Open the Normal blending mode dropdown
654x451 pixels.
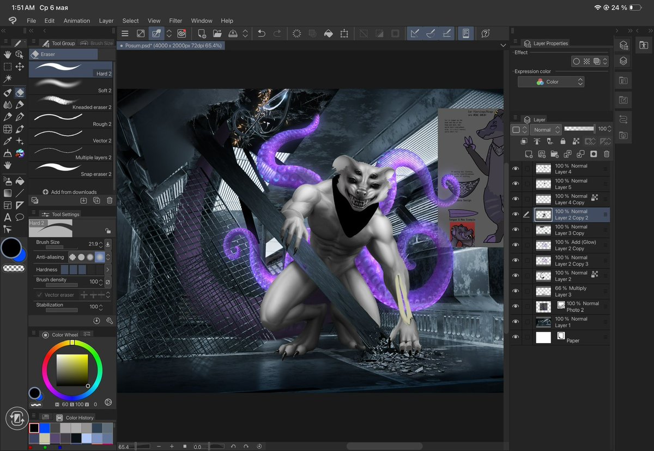(546, 130)
